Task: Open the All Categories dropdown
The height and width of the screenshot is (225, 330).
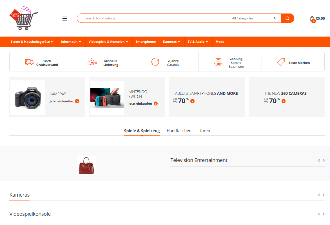Action: coord(254,18)
